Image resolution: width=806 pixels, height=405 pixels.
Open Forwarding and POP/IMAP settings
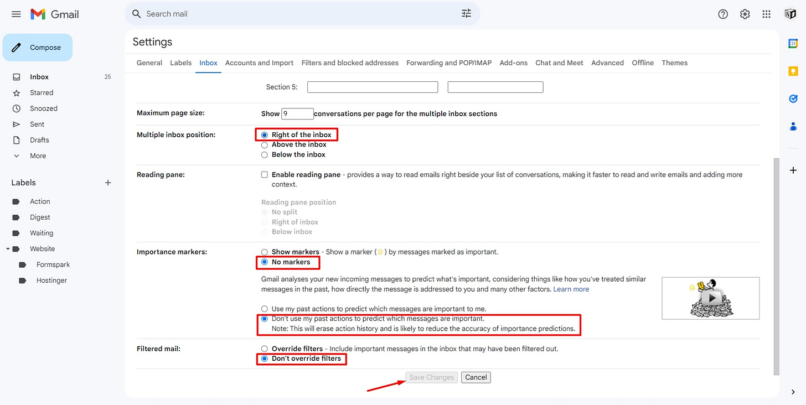448,63
